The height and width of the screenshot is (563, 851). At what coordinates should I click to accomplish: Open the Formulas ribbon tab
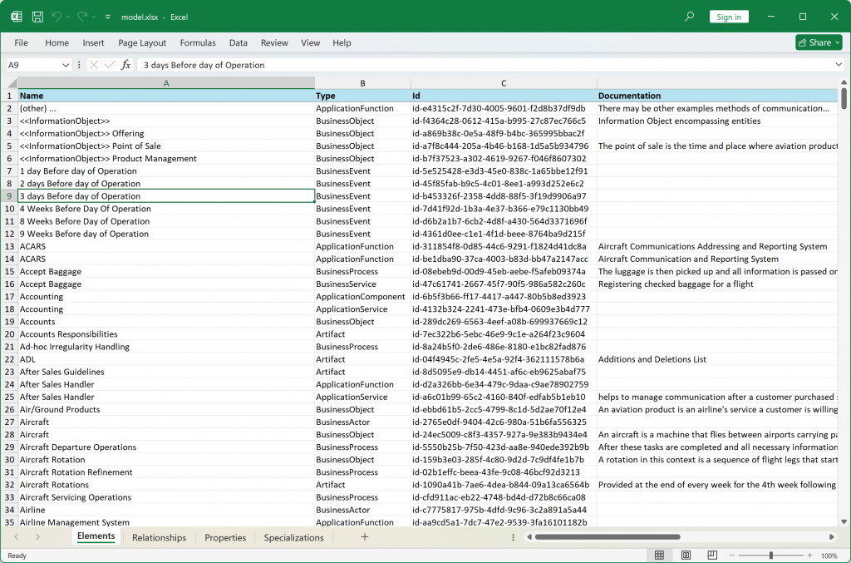tap(198, 42)
